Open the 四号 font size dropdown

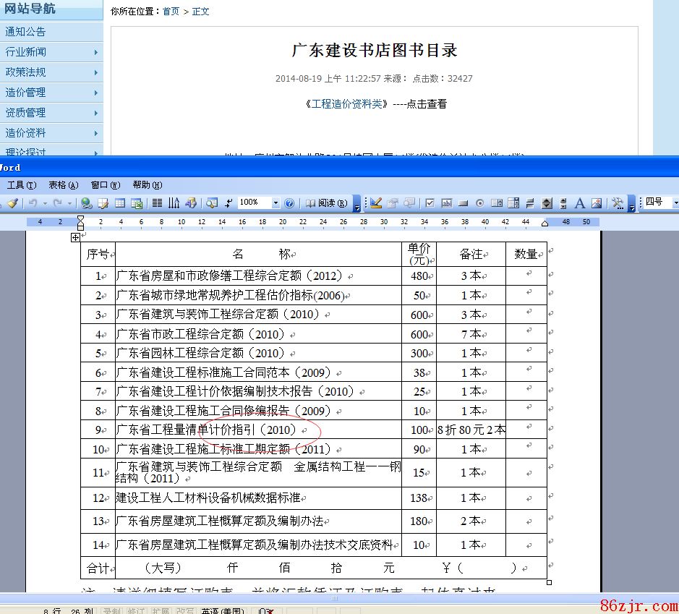[675, 202]
